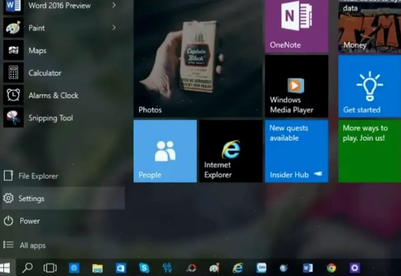The image size is (401, 276).
Task: Open the People tile
Action: click(165, 151)
